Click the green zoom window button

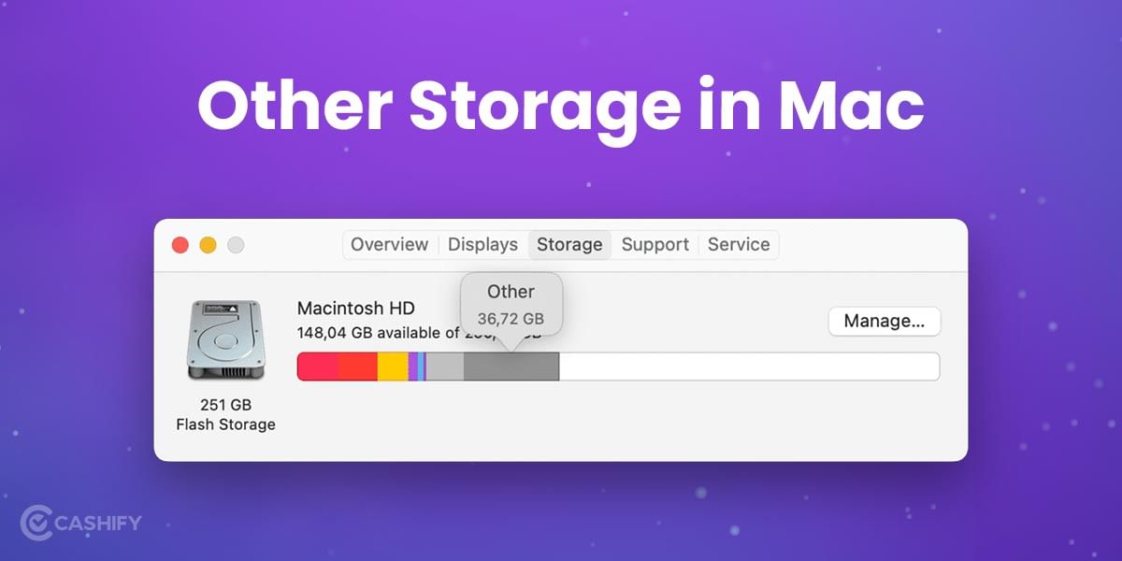pyautogui.click(x=237, y=244)
